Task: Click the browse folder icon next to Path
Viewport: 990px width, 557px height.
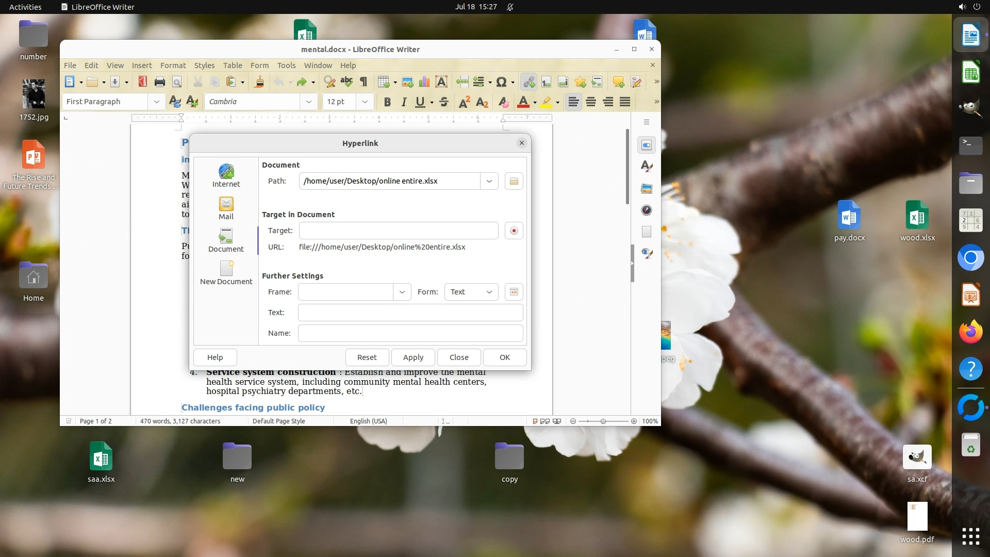Action: 514,181
